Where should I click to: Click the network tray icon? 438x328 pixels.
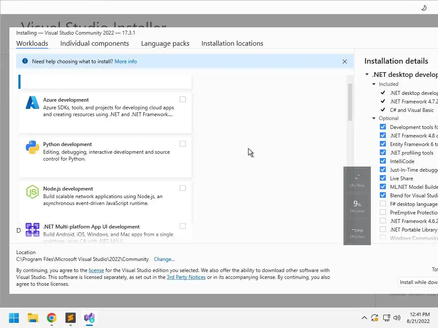click(x=386, y=318)
